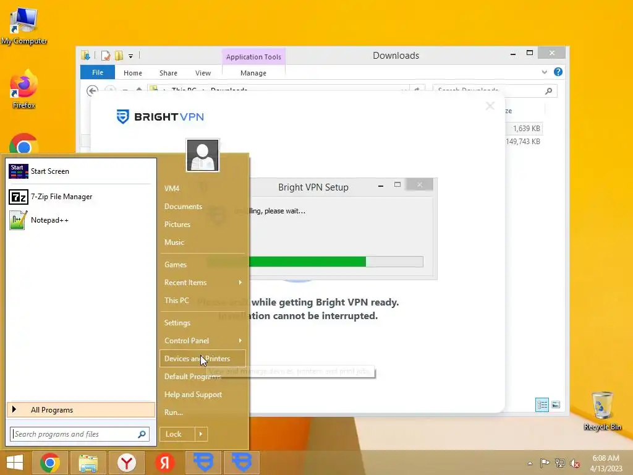Image resolution: width=633 pixels, height=475 pixels.
Task: Open Devices and Printers
Action: (x=202, y=359)
